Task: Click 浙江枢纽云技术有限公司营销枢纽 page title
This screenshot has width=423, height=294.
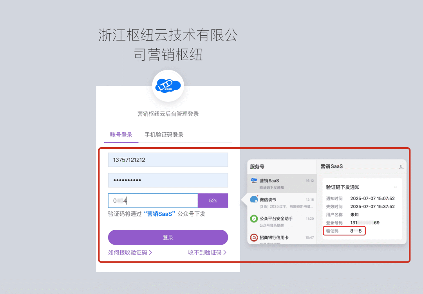Action: point(168,45)
